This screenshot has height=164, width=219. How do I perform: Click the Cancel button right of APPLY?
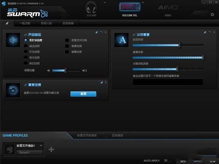(212, 161)
